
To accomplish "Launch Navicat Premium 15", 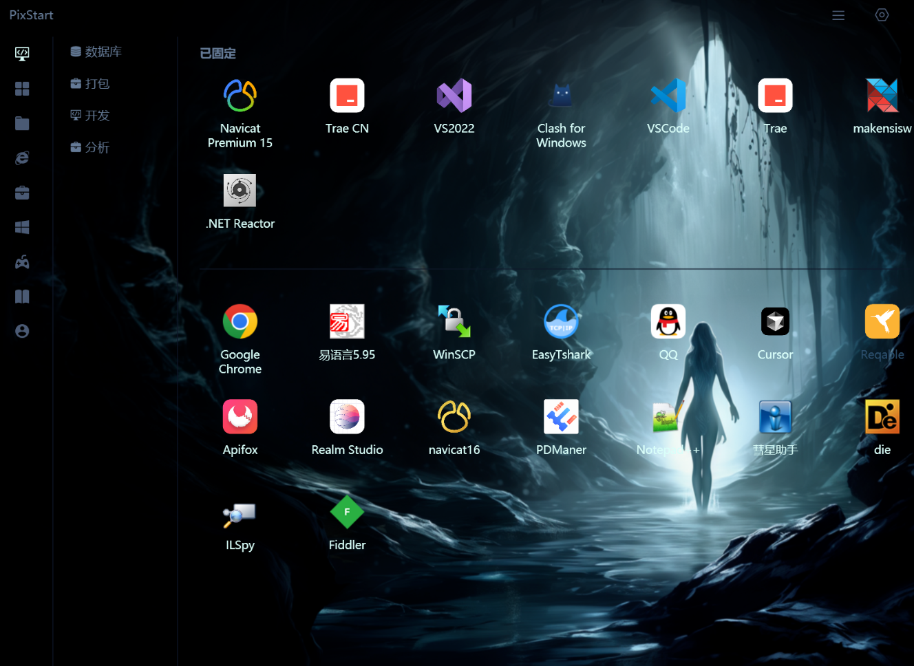I will [x=240, y=96].
